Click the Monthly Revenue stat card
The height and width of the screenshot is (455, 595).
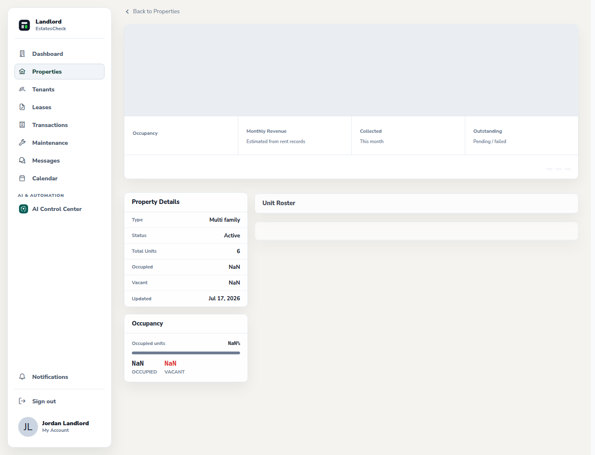point(295,136)
